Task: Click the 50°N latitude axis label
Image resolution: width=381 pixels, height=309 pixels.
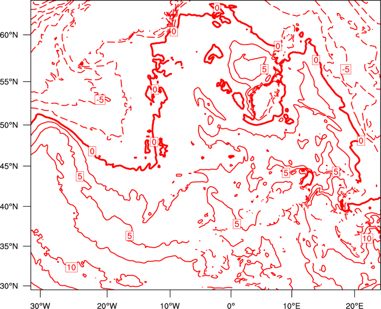Action: tap(9, 125)
